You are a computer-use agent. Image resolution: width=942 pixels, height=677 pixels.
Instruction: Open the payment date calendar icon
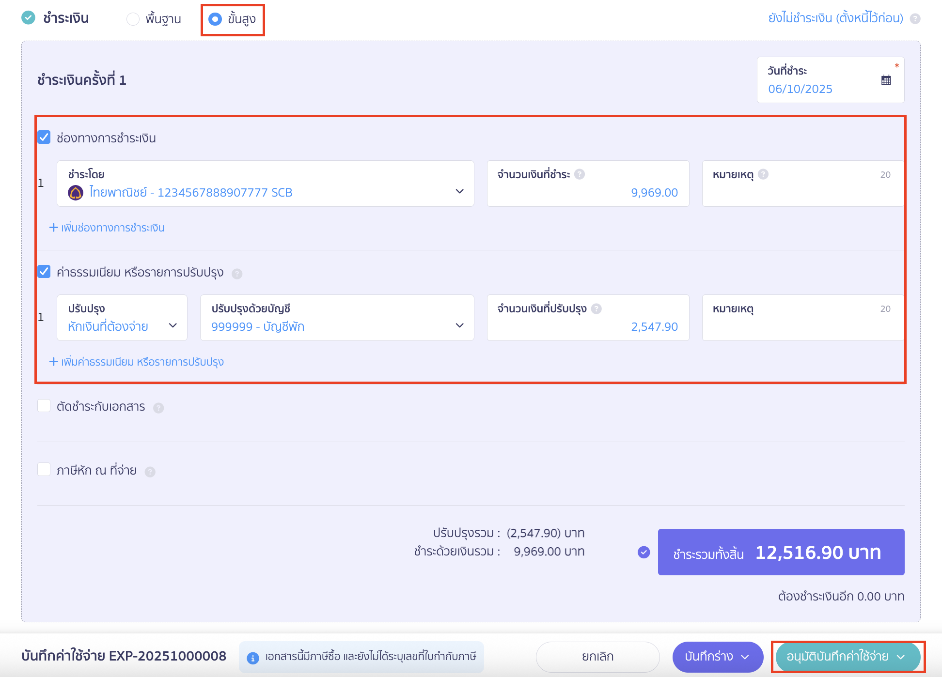(x=886, y=80)
